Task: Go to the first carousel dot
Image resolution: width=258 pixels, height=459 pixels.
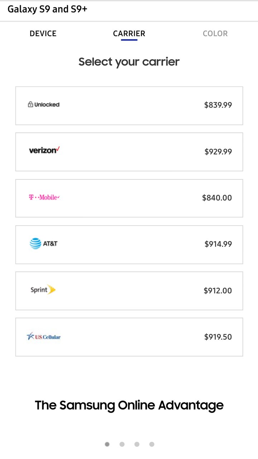Action: [x=107, y=444]
